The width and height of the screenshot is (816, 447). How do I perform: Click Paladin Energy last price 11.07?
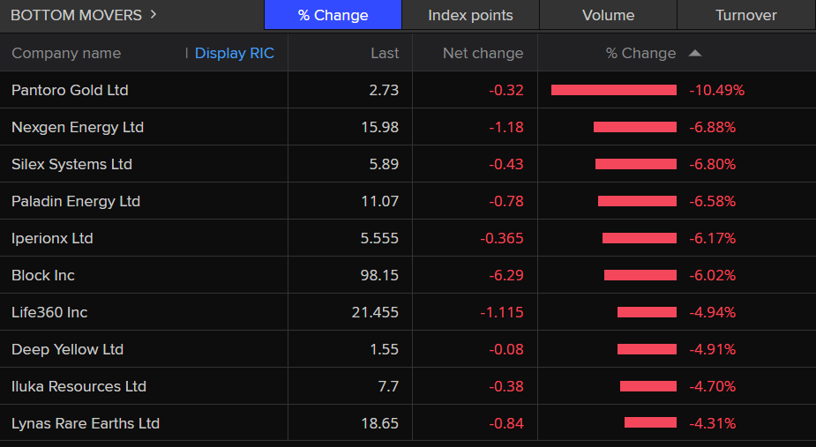[380, 201]
